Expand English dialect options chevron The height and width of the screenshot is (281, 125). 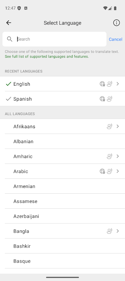pyautogui.click(x=118, y=84)
